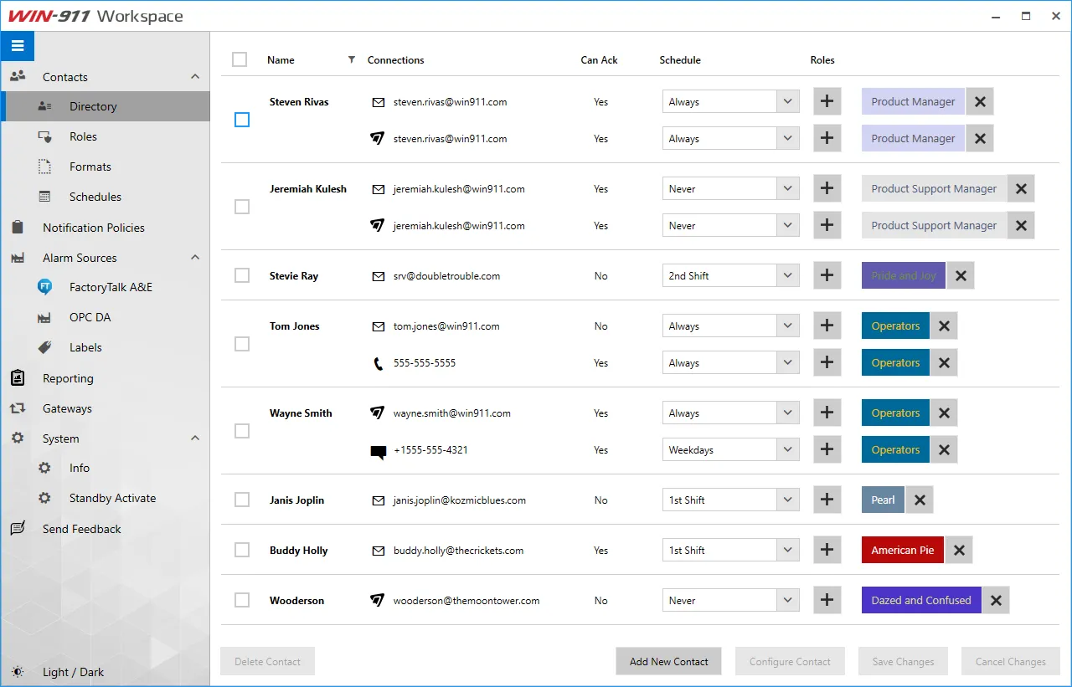Screen dimensions: 1072x687
Task: Click the Dazed and Confused role tag
Action: [920, 600]
